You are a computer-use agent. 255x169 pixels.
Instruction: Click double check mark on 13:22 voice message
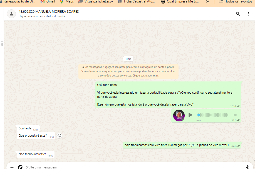238,120
